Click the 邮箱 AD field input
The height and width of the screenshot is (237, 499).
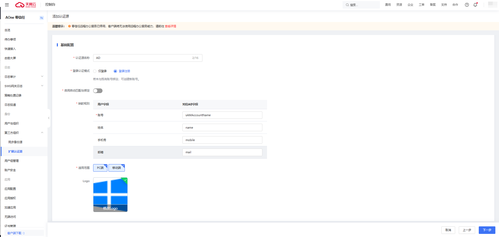pyautogui.click(x=222, y=152)
